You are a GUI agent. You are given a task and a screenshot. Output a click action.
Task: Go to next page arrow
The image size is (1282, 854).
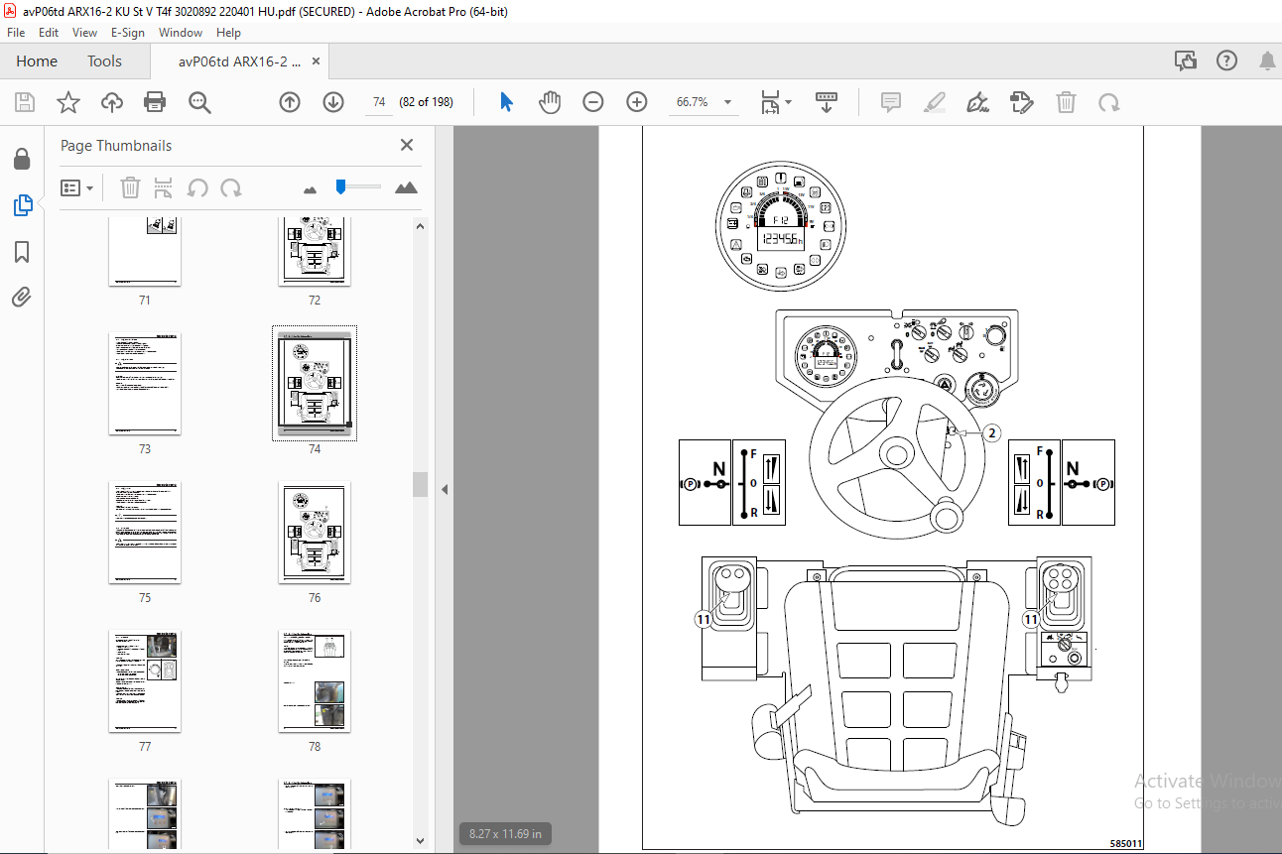coord(333,102)
